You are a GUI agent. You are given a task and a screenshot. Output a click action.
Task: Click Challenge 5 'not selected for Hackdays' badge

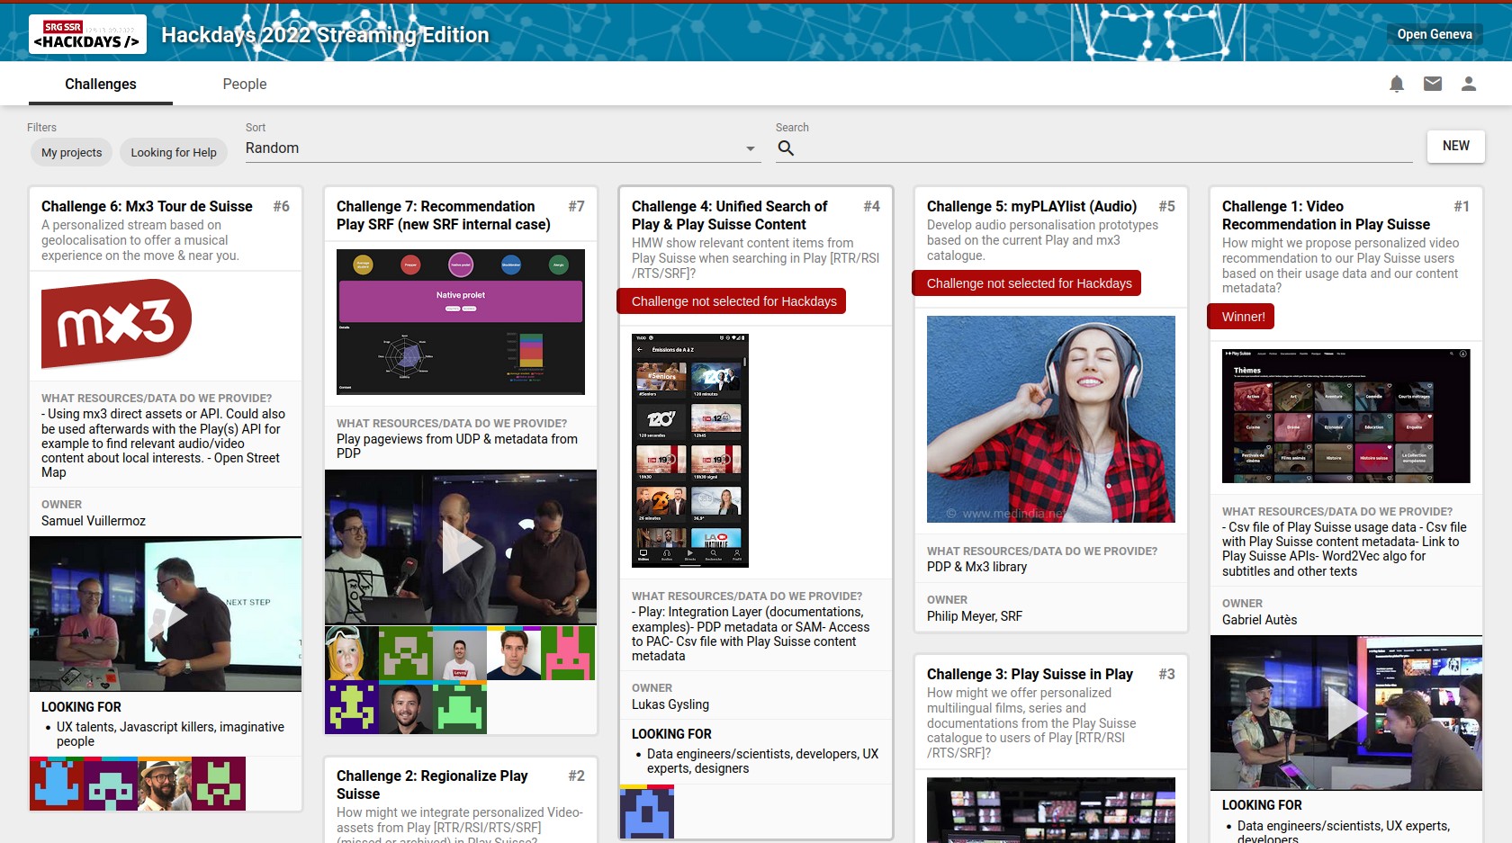coord(1027,283)
